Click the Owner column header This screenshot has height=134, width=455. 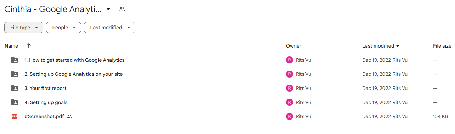[x=294, y=46]
